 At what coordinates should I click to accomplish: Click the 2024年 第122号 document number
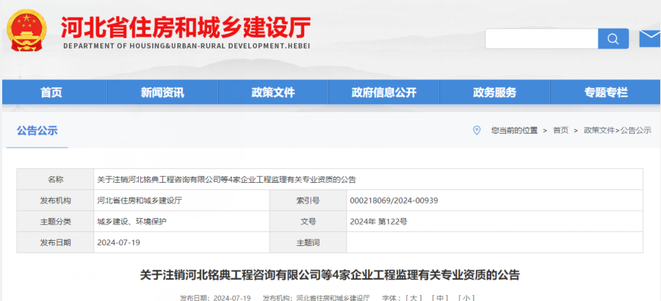pyautogui.click(x=378, y=222)
